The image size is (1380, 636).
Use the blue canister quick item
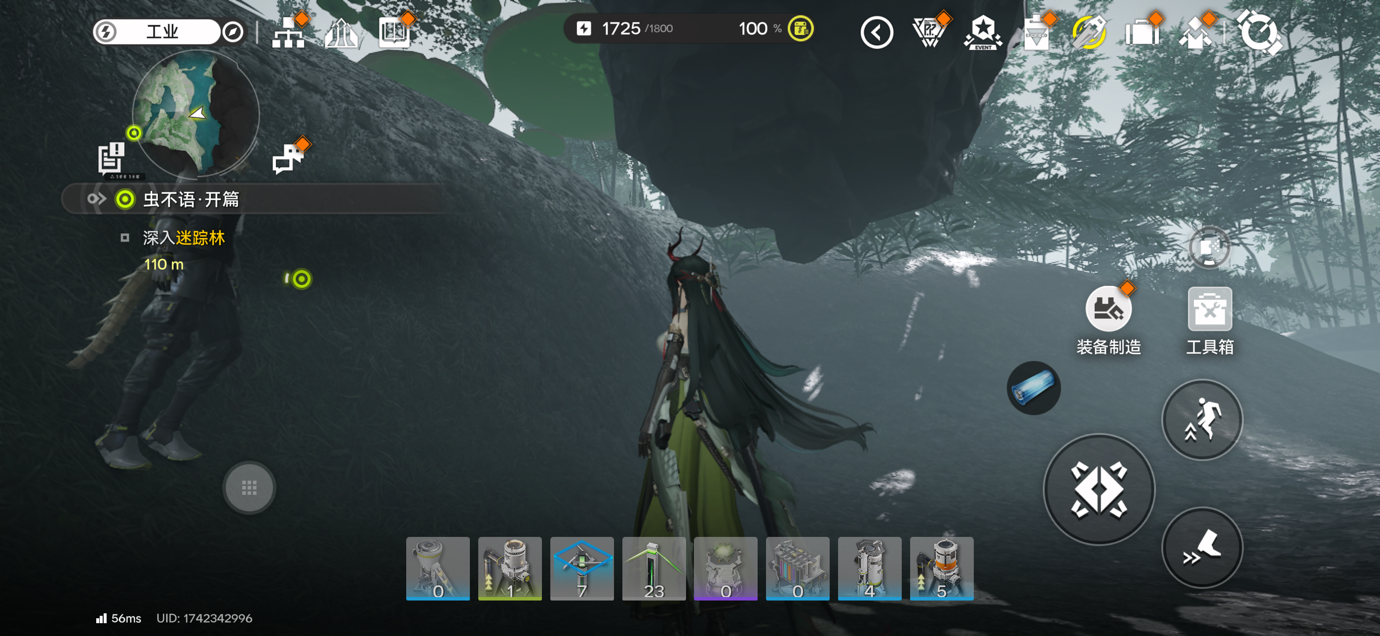coord(1034,388)
